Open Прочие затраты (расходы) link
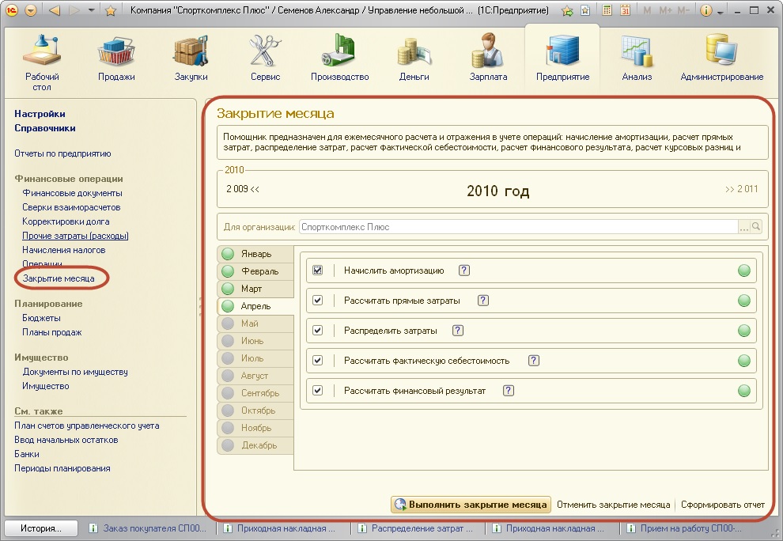 pos(75,236)
